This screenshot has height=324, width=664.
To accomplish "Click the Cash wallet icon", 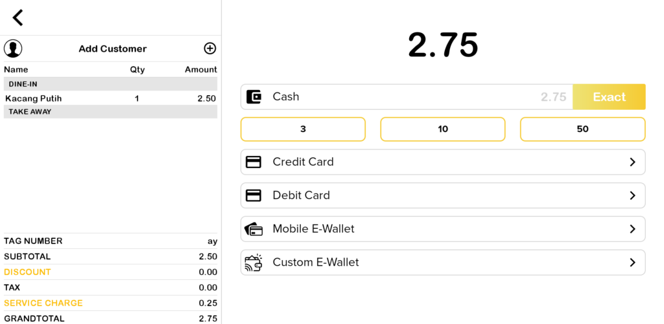I will [254, 97].
